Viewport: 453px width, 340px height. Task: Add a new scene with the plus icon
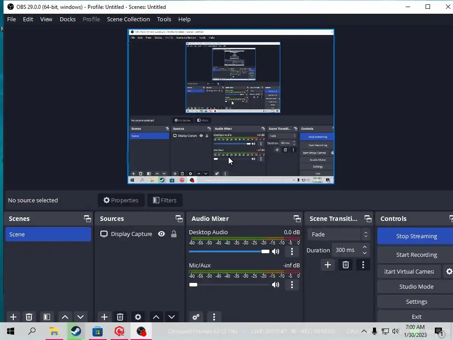pos(13,317)
